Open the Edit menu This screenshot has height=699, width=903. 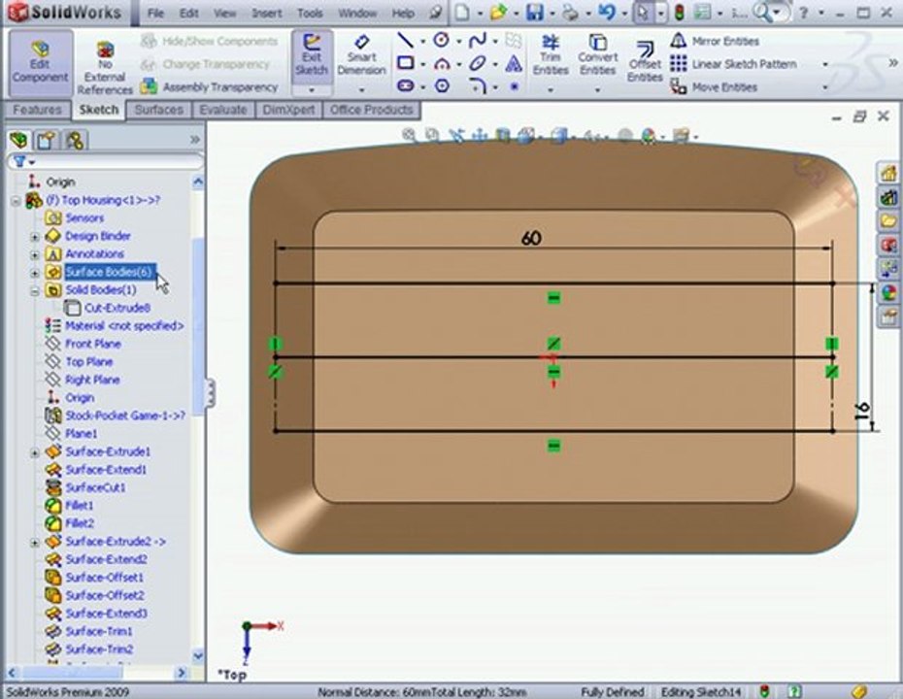click(189, 13)
